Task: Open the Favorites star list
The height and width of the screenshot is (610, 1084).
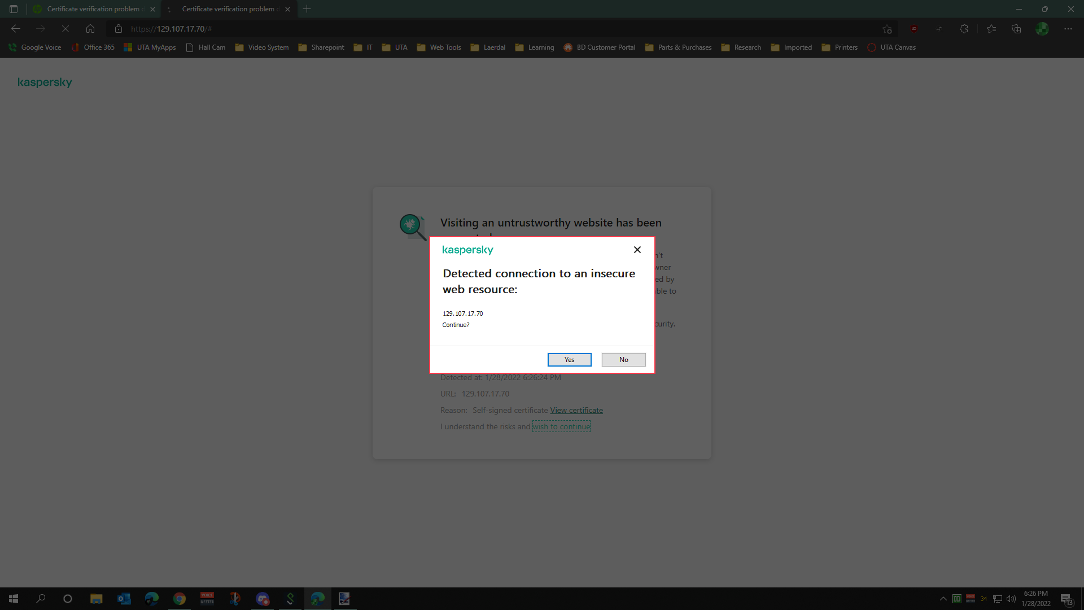Action: pos(991,29)
